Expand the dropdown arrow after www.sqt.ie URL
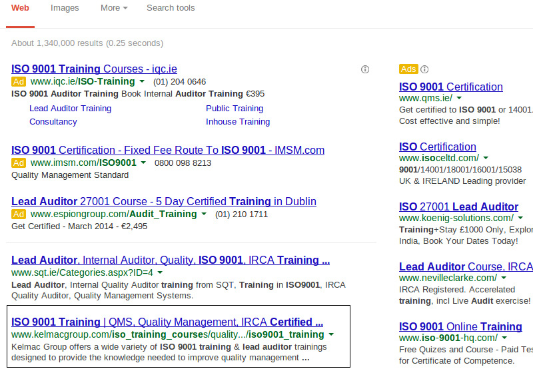Screen dimensions: 533x369 [160, 272]
